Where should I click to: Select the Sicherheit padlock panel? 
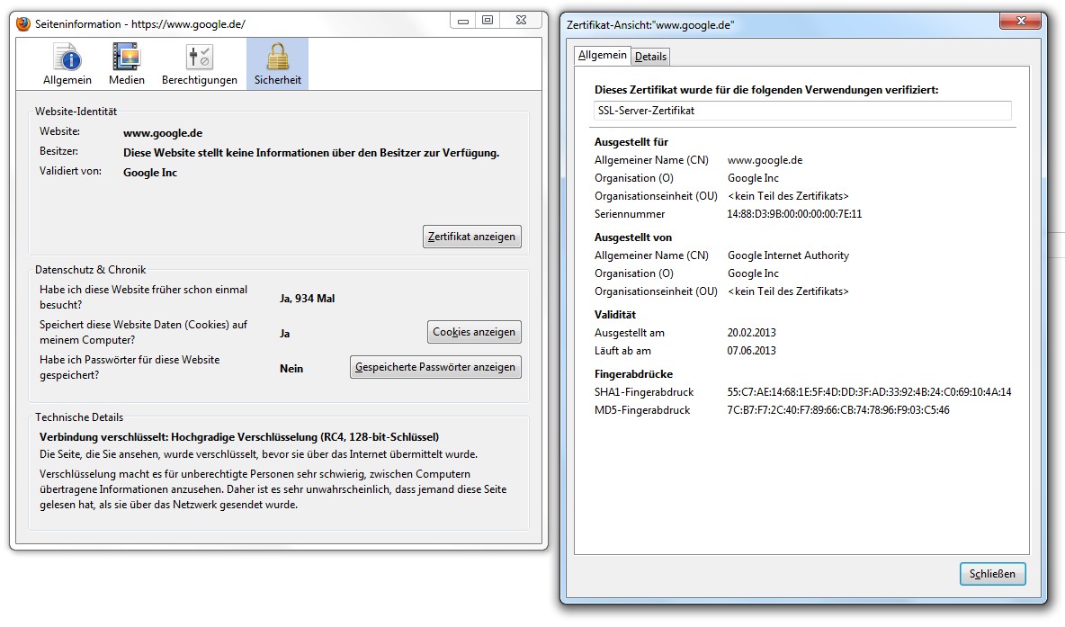pos(277,65)
